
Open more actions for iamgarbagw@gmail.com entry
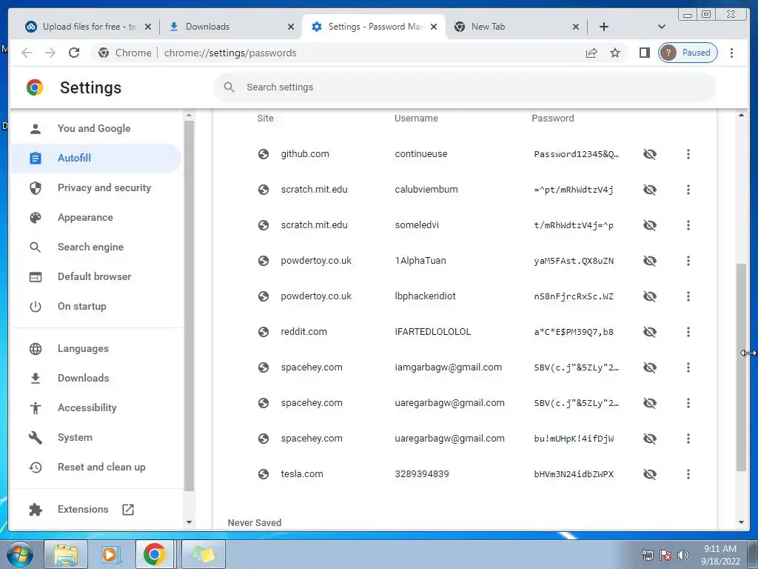point(688,367)
